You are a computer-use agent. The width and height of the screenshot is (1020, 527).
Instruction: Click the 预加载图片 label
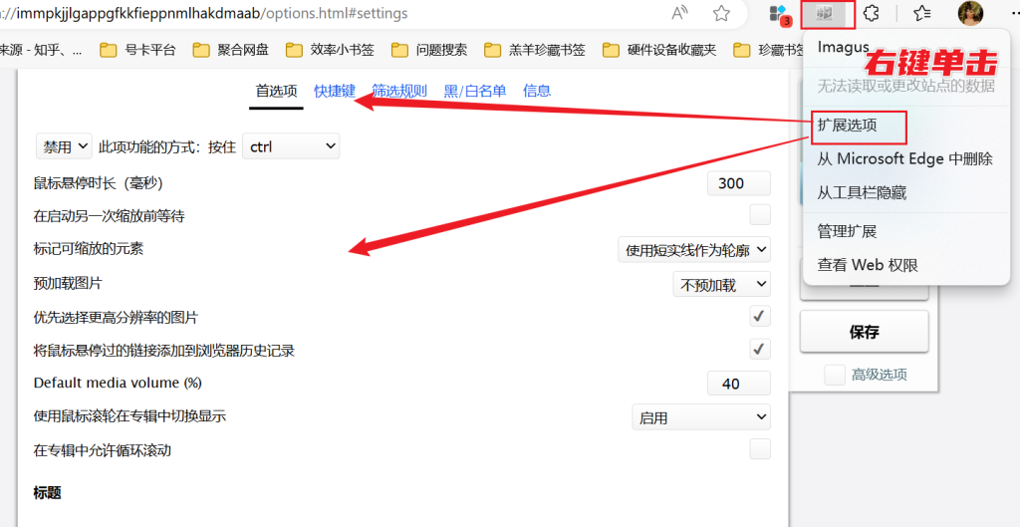68,284
